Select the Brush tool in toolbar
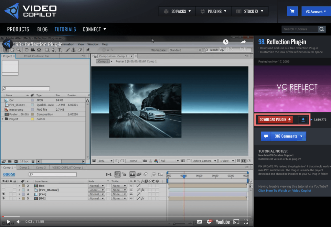 pos(67,50)
